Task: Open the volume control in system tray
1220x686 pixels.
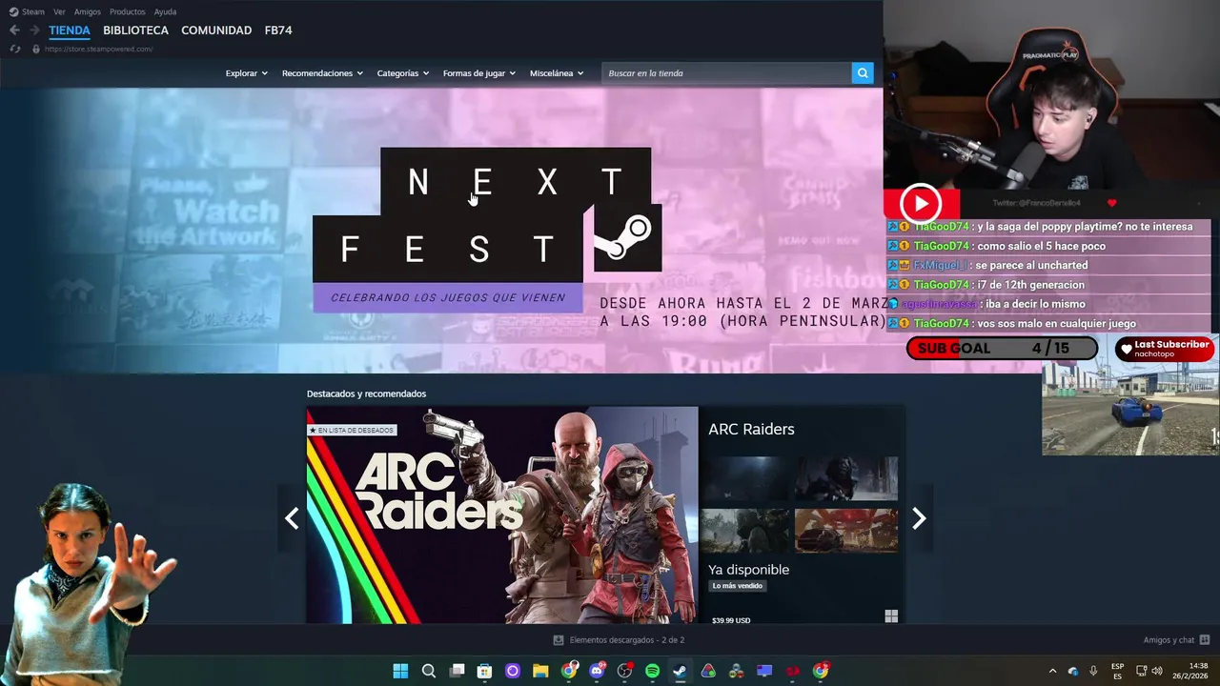Action: [1157, 671]
